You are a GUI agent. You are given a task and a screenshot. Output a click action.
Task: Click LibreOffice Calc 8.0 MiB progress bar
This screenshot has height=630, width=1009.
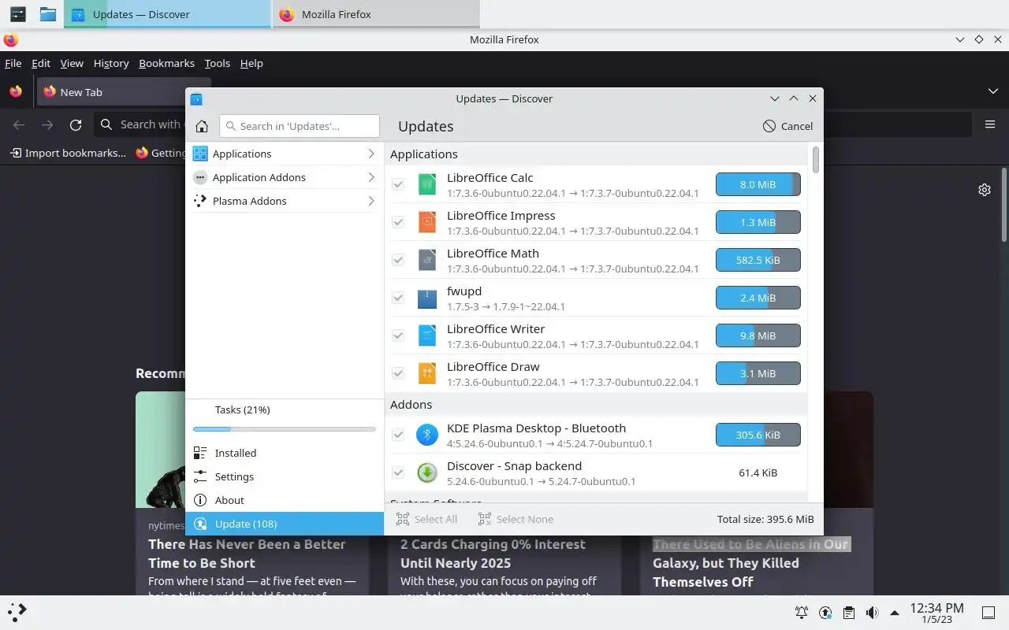point(758,184)
